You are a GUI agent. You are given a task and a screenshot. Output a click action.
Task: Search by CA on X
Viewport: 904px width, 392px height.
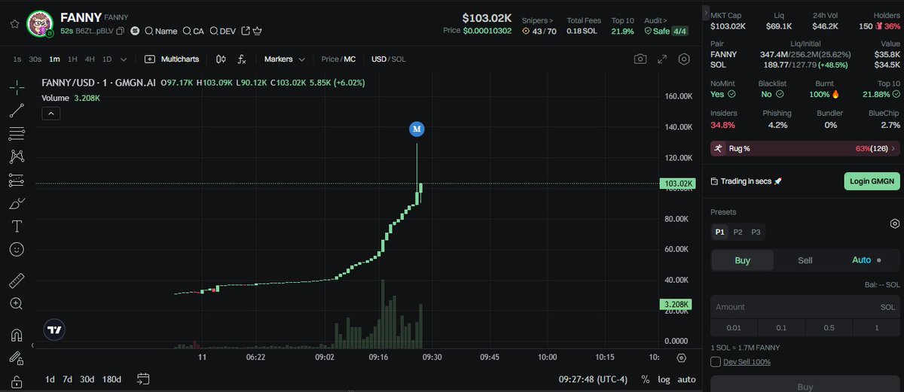click(x=194, y=31)
